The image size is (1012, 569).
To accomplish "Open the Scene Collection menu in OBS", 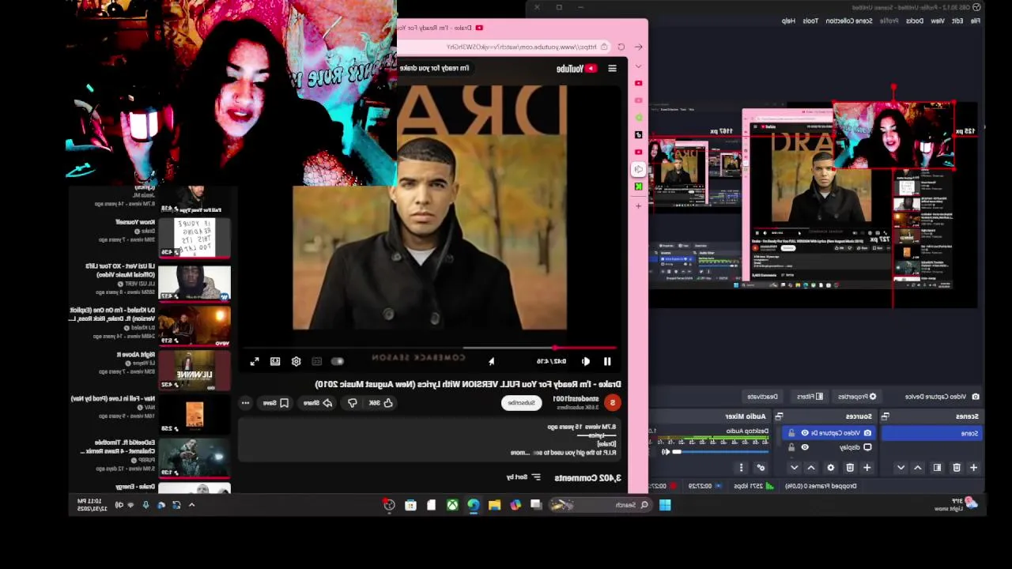I will 849,21.
